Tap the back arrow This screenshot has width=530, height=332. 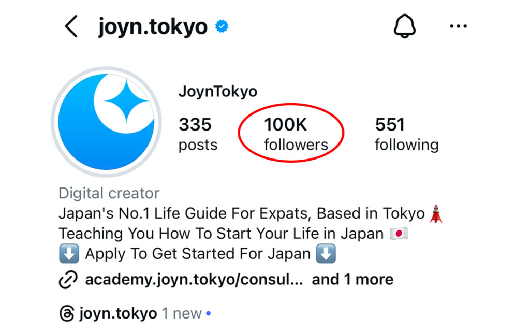71,27
